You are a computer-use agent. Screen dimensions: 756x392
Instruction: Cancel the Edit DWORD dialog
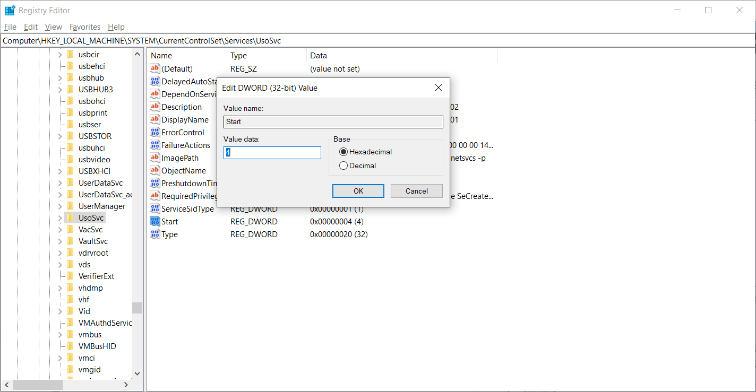(417, 191)
